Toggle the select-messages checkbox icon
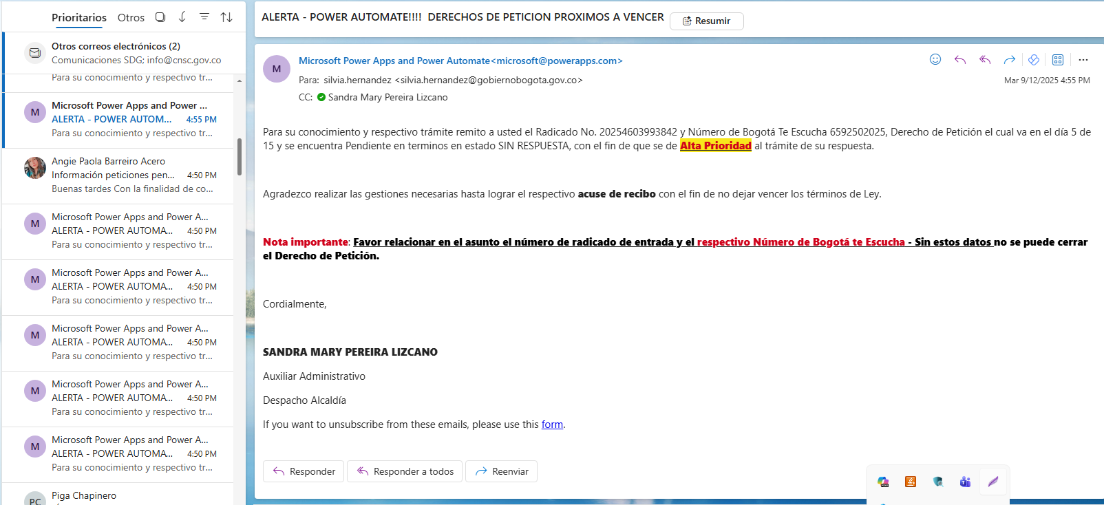This screenshot has height=505, width=1104. (x=160, y=17)
